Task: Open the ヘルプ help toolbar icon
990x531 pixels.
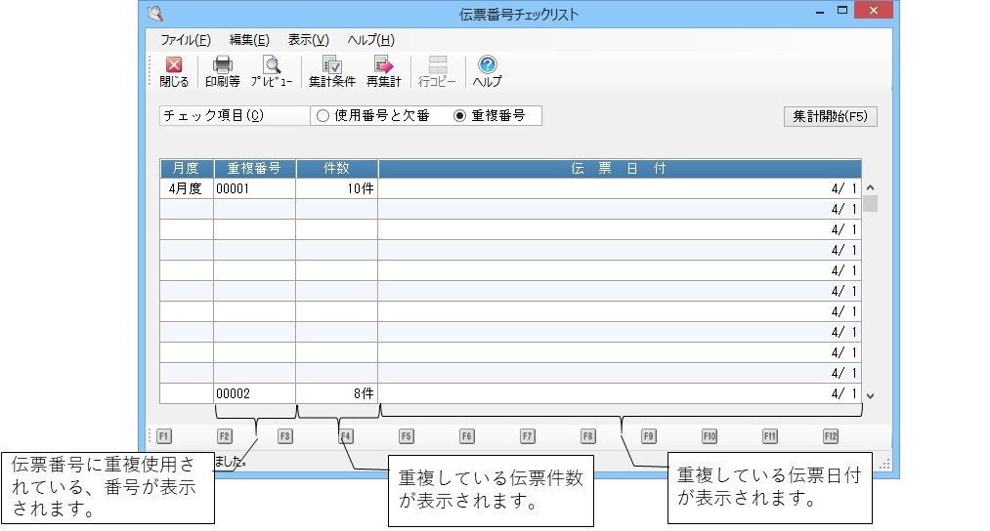Action: [487, 72]
